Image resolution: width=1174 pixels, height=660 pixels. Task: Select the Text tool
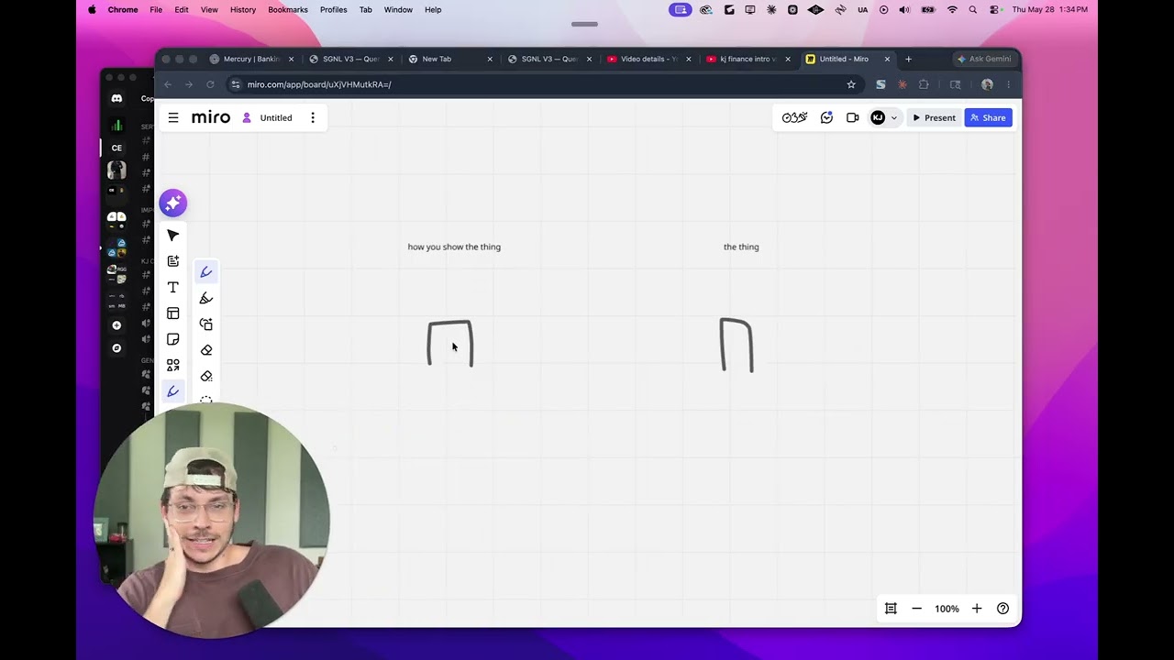point(172,287)
